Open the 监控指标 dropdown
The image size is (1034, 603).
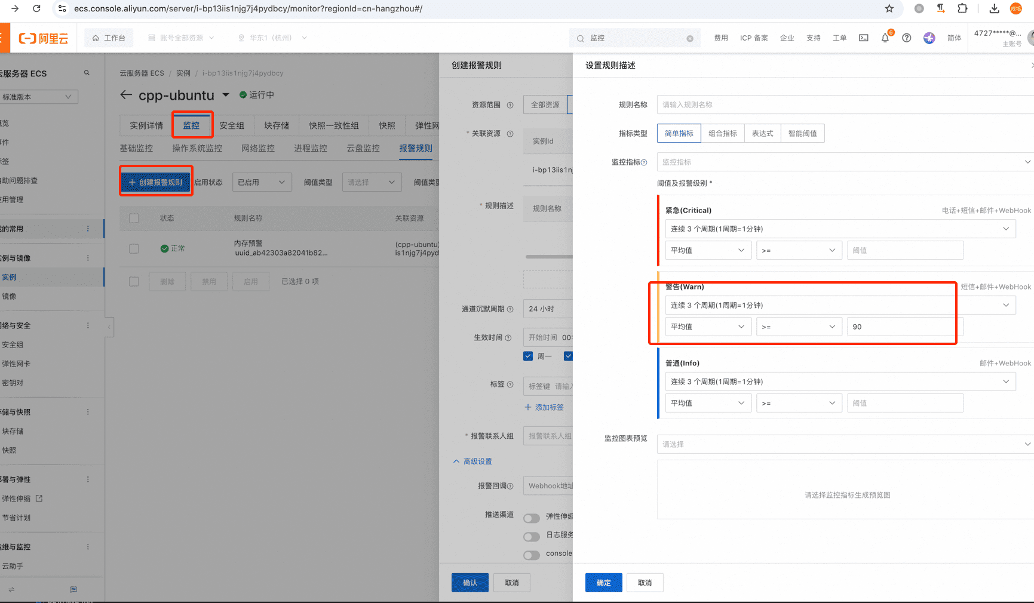(x=845, y=162)
